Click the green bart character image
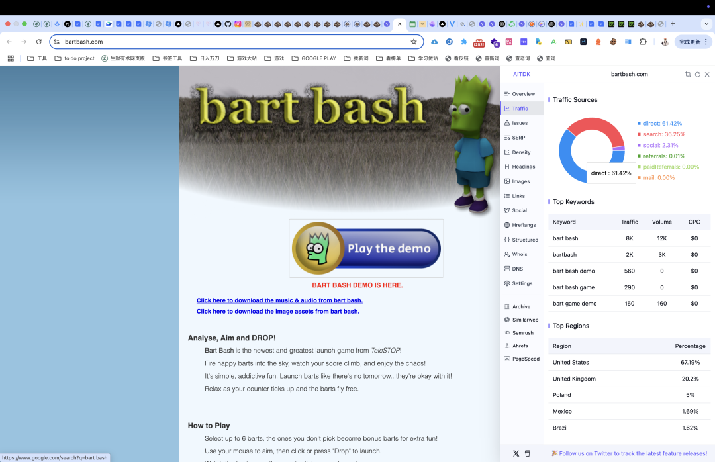The height and width of the screenshot is (462, 715). 472,144
